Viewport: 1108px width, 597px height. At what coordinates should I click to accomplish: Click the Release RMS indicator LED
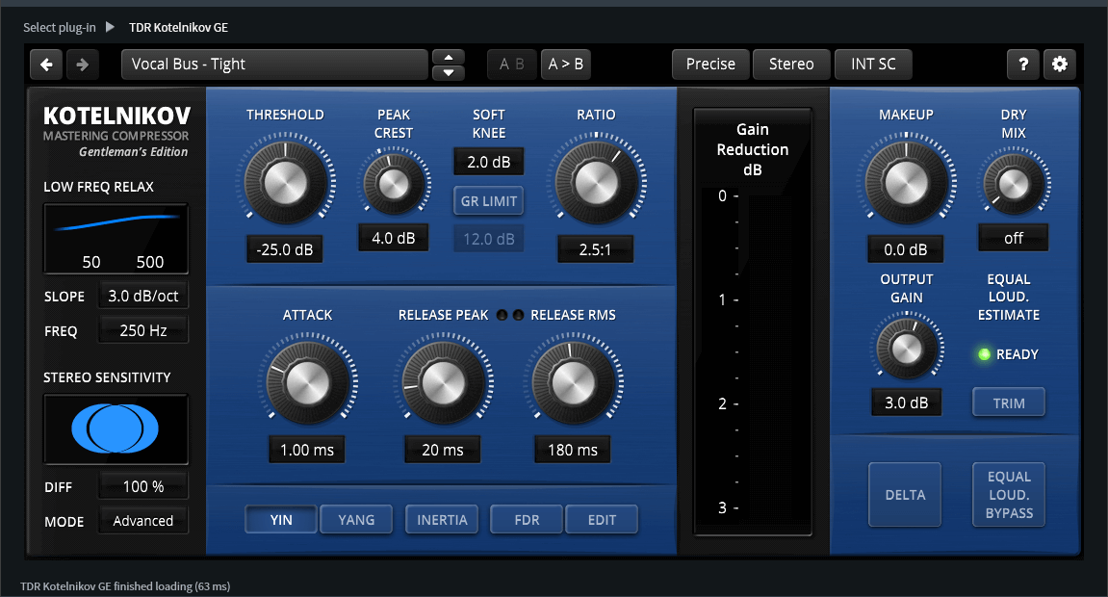pyautogui.click(x=518, y=315)
